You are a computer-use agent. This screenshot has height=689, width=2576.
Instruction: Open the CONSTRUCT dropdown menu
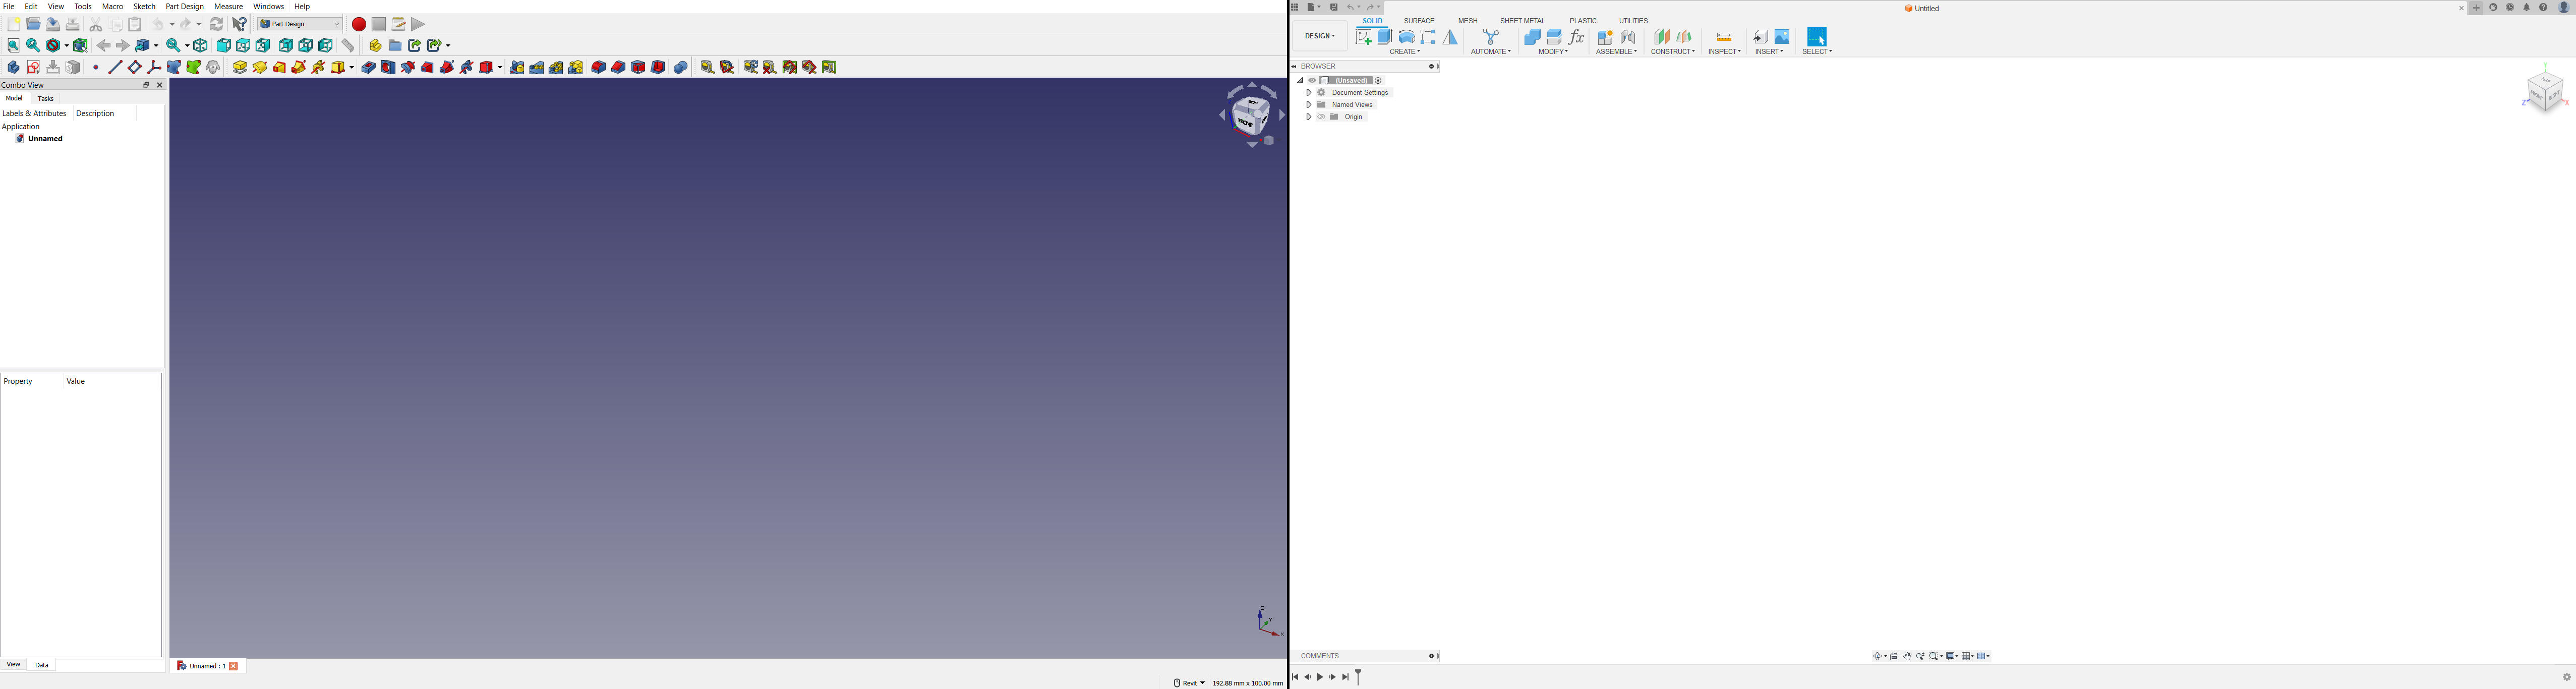click(x=1673, y=52)
